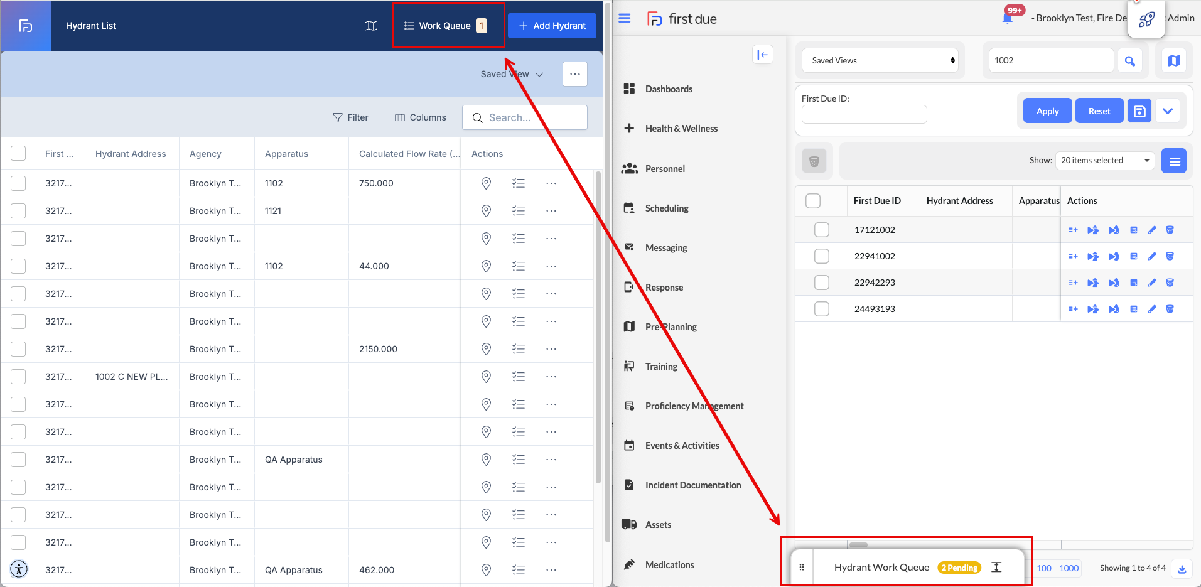
Task: Click the pencil edit icon for hydrant 17121002
Action: point(1151,230)
